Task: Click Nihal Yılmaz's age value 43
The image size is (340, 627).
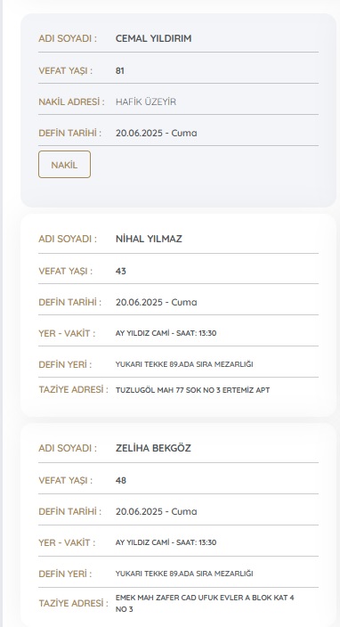Action: click(x=121, y=271)
